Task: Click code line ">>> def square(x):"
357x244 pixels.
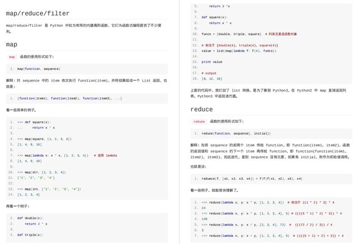Action: 34,122
